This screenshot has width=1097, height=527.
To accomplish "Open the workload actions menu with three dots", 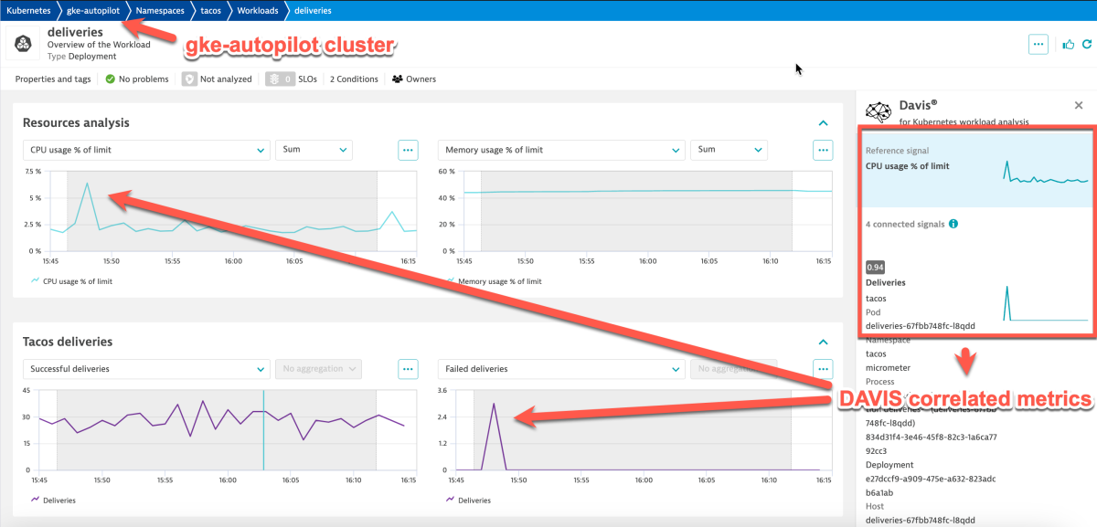I will 1038,43.
